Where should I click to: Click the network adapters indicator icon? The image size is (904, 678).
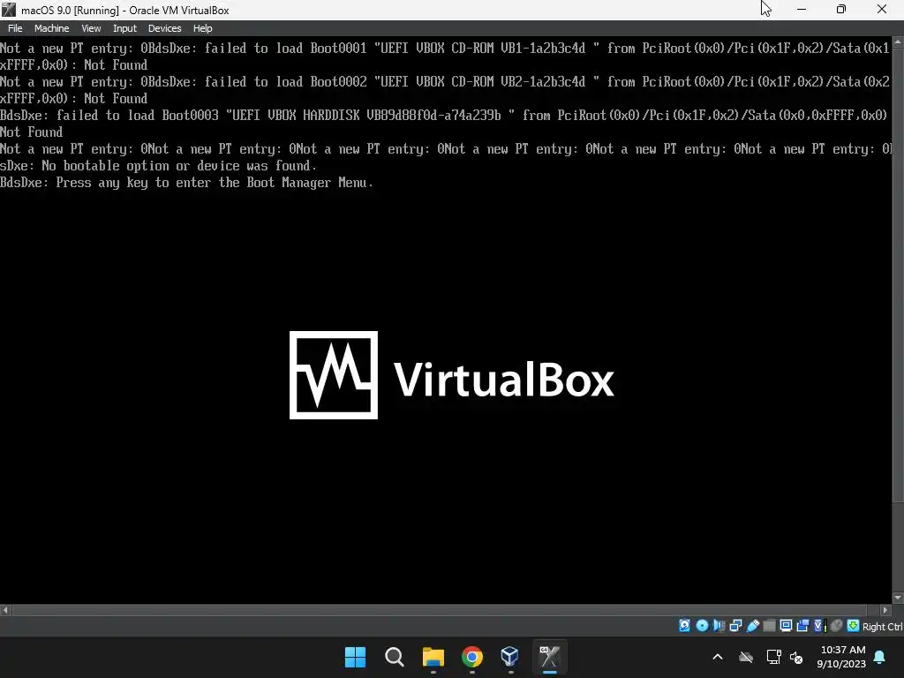735,626
